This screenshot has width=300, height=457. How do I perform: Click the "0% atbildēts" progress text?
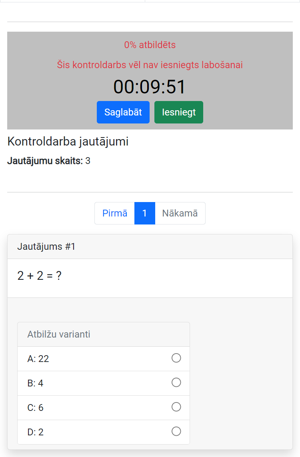tap(150, 45)
